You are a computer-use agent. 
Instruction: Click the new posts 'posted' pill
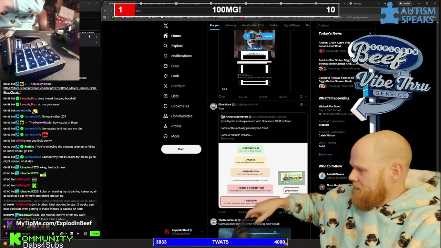(x=259, y=36)
